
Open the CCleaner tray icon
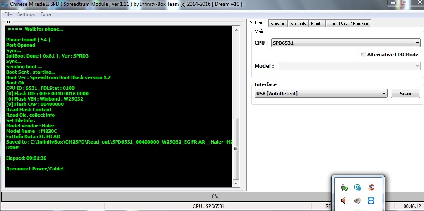[371, 187]
